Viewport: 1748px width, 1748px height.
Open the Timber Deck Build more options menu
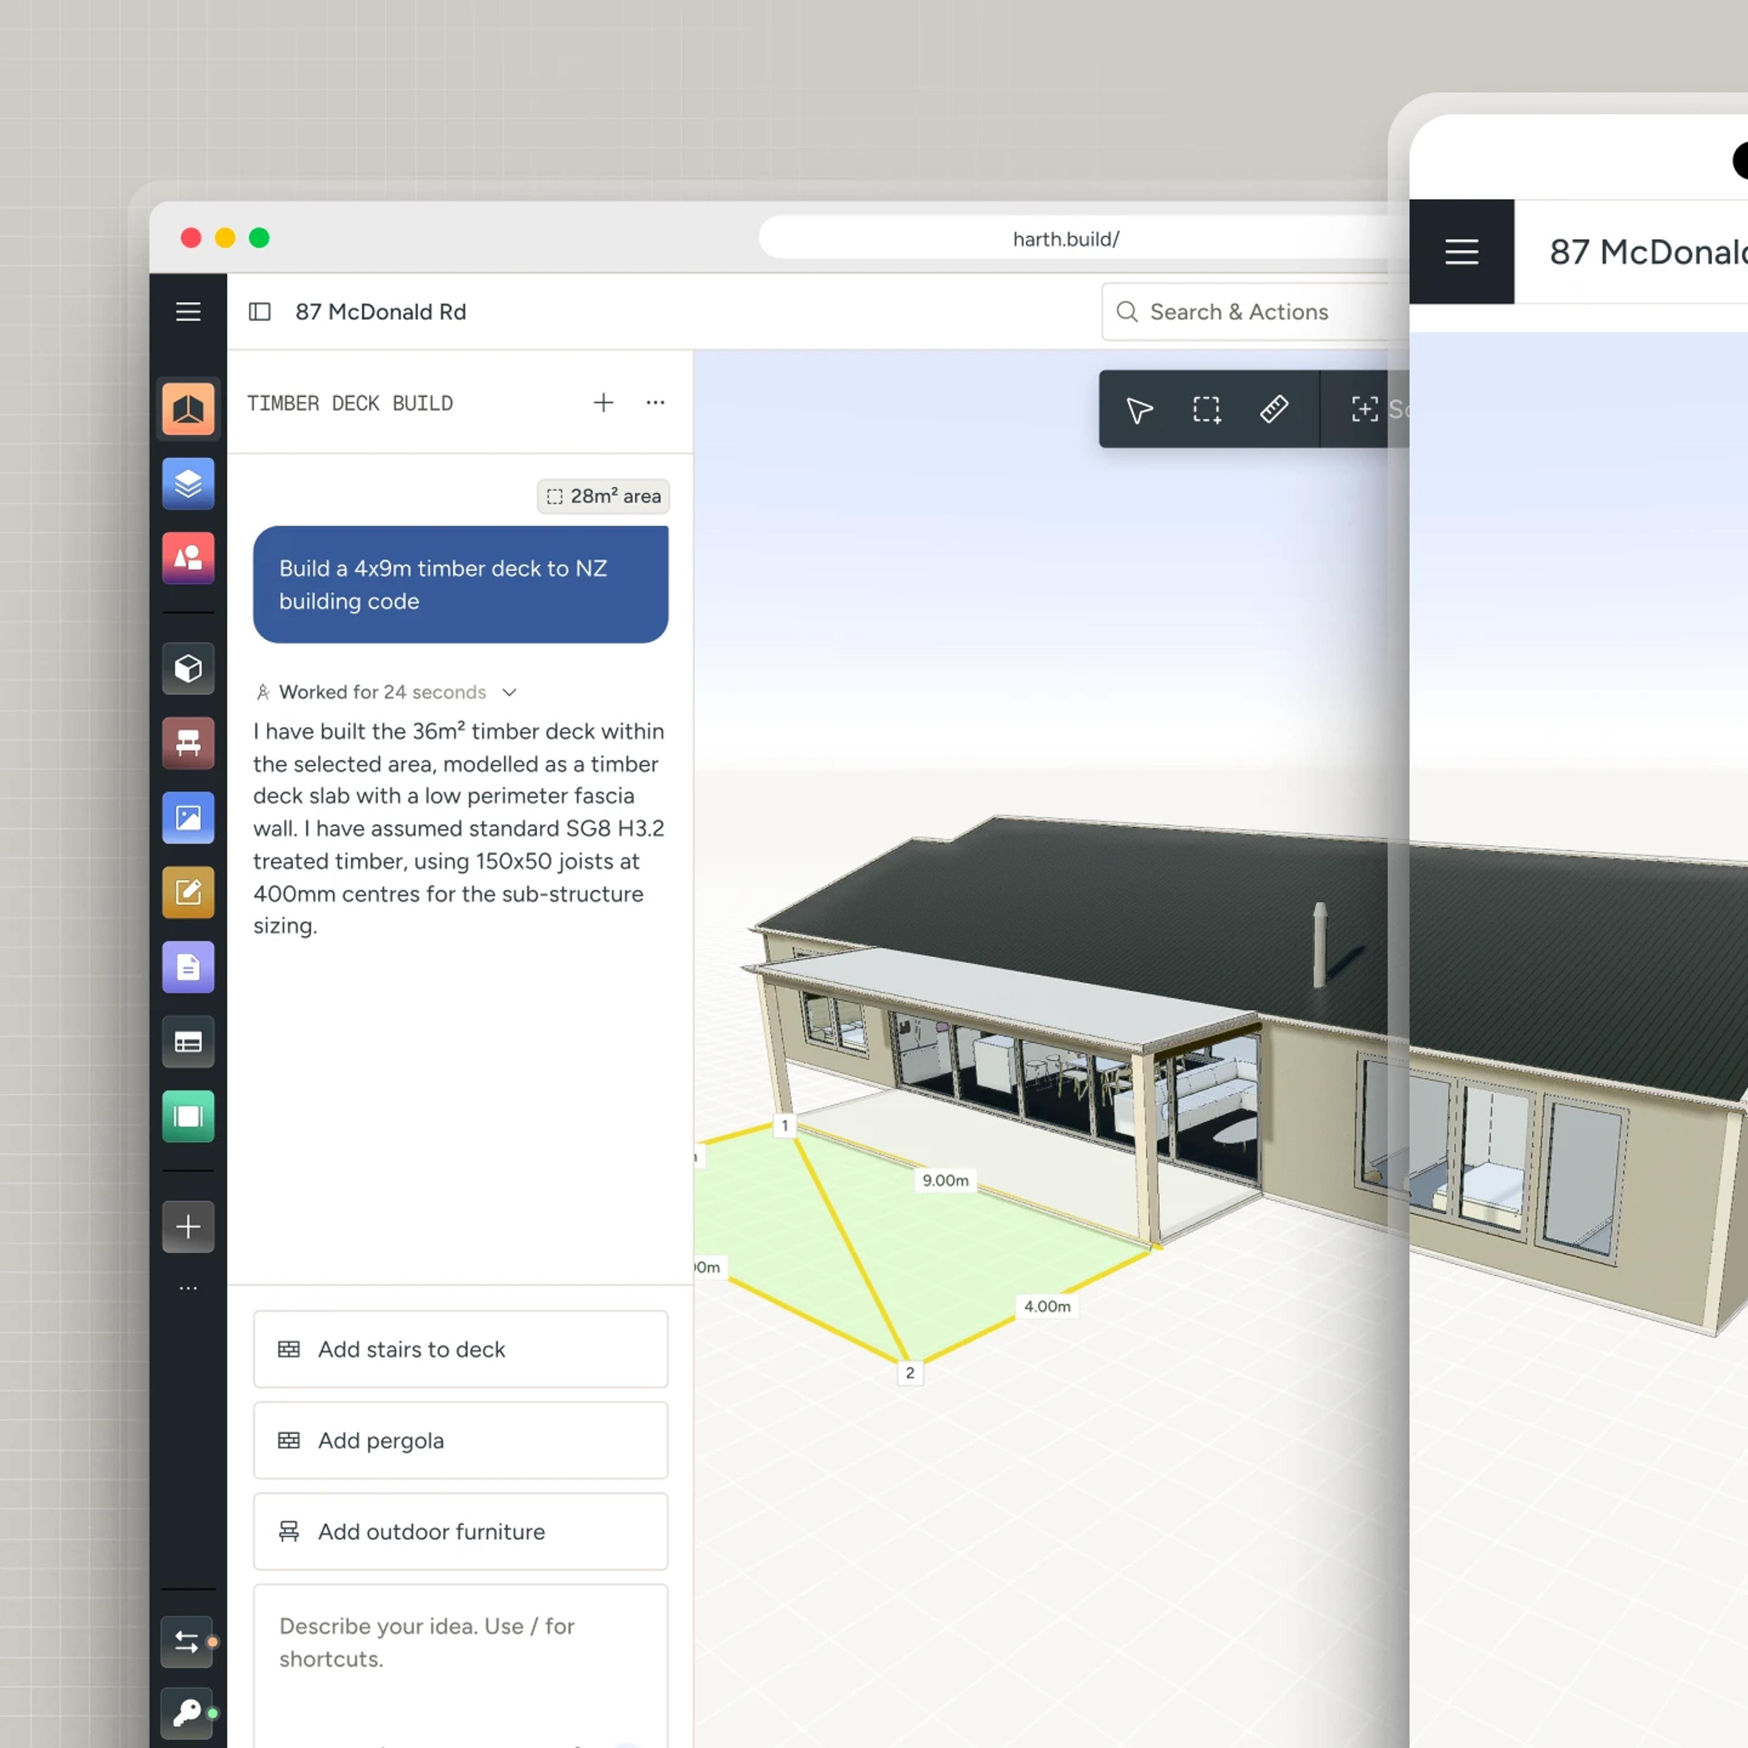656,402
